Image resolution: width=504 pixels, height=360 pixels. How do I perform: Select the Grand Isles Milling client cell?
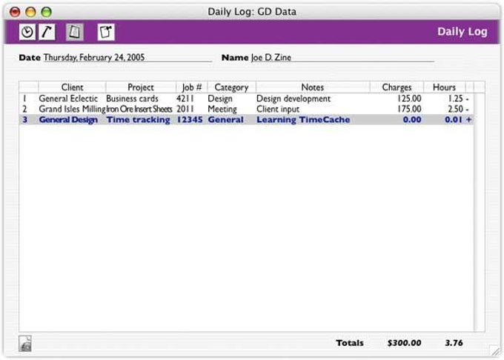(72, 109)
